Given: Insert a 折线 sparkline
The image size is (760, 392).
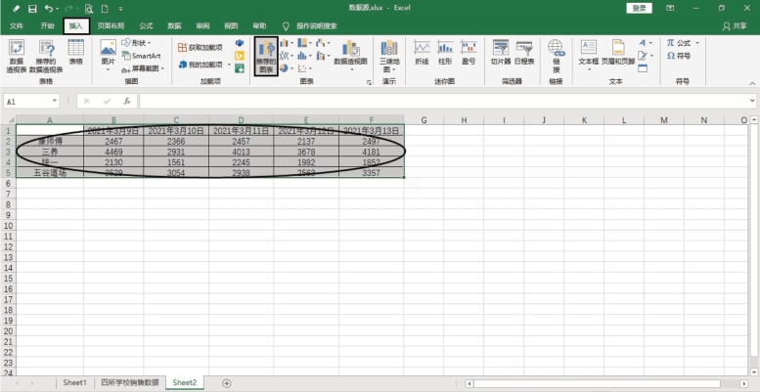Looking at the screenshot, I should pyautogui.click(x=422, y=52).
